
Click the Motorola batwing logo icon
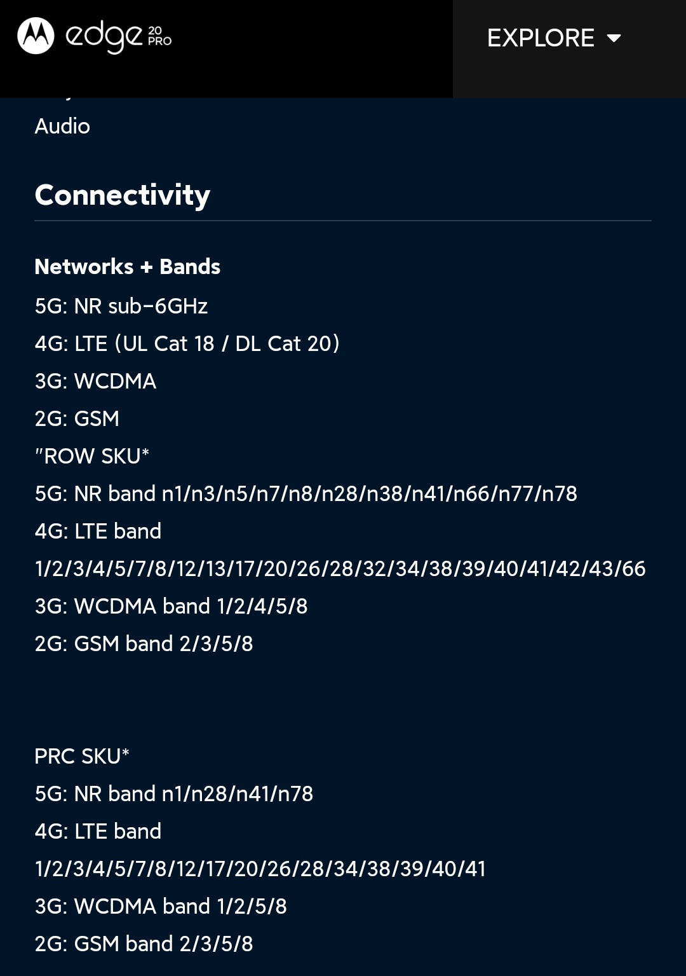pyautogui.click(x=36, y=36)
